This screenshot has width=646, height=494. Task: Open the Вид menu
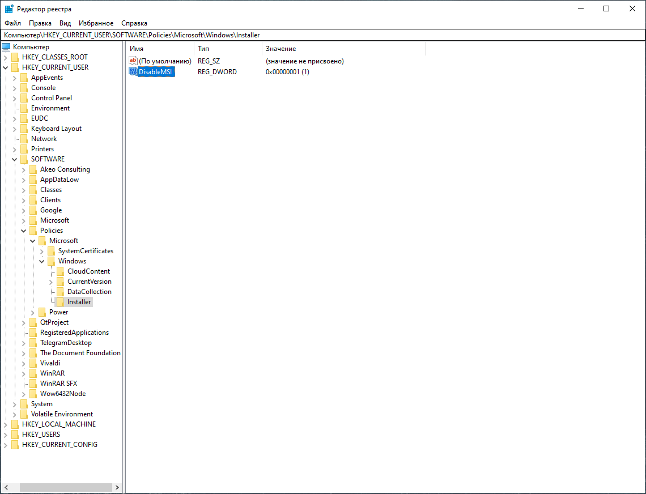point(65,23)
